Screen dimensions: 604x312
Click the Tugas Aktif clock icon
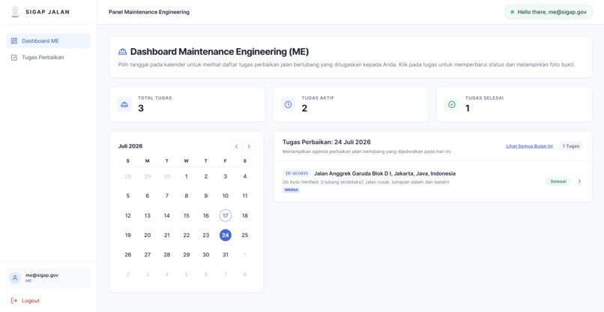pos(288,104)
